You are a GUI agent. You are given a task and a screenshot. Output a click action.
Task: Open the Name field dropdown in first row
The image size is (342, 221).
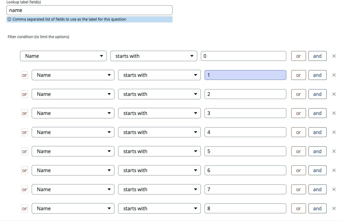(63, 56)
